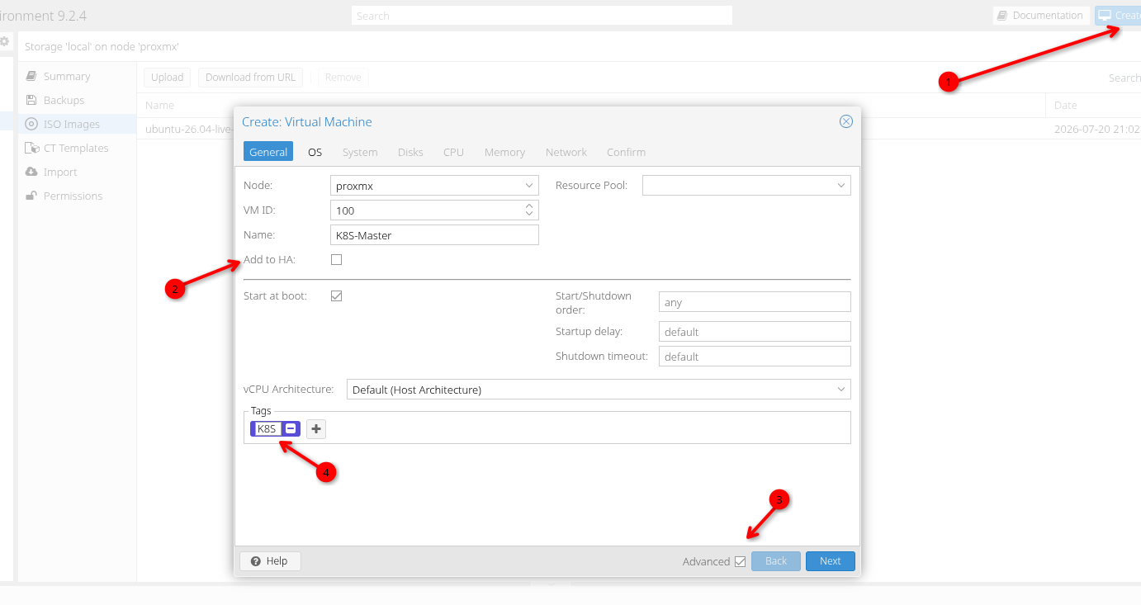
Task: Go to the System tab
Action: (360, 152)
